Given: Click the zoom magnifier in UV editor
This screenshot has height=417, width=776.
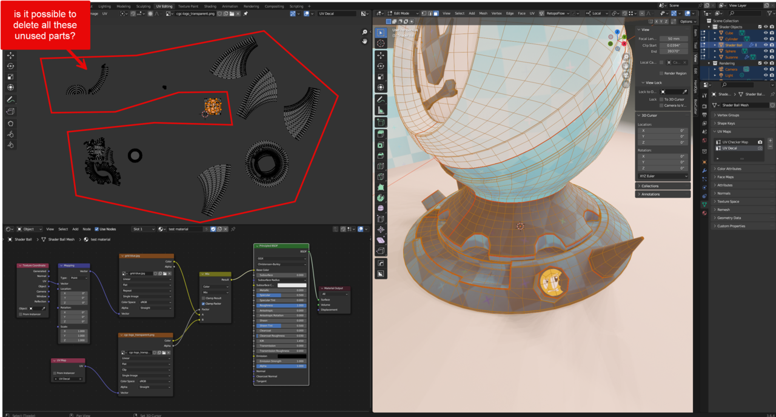Looking at the screenshot, I should [365, 32].
